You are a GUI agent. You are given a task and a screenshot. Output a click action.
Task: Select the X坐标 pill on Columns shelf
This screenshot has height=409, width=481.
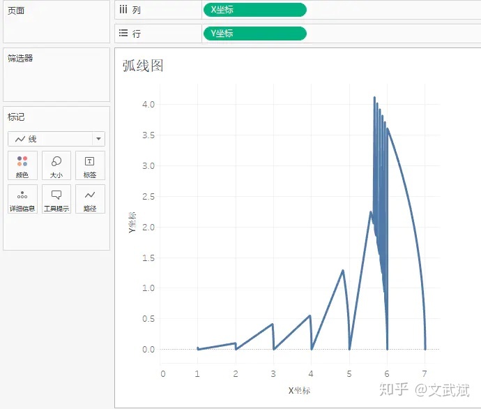click(x=254, y=10)
